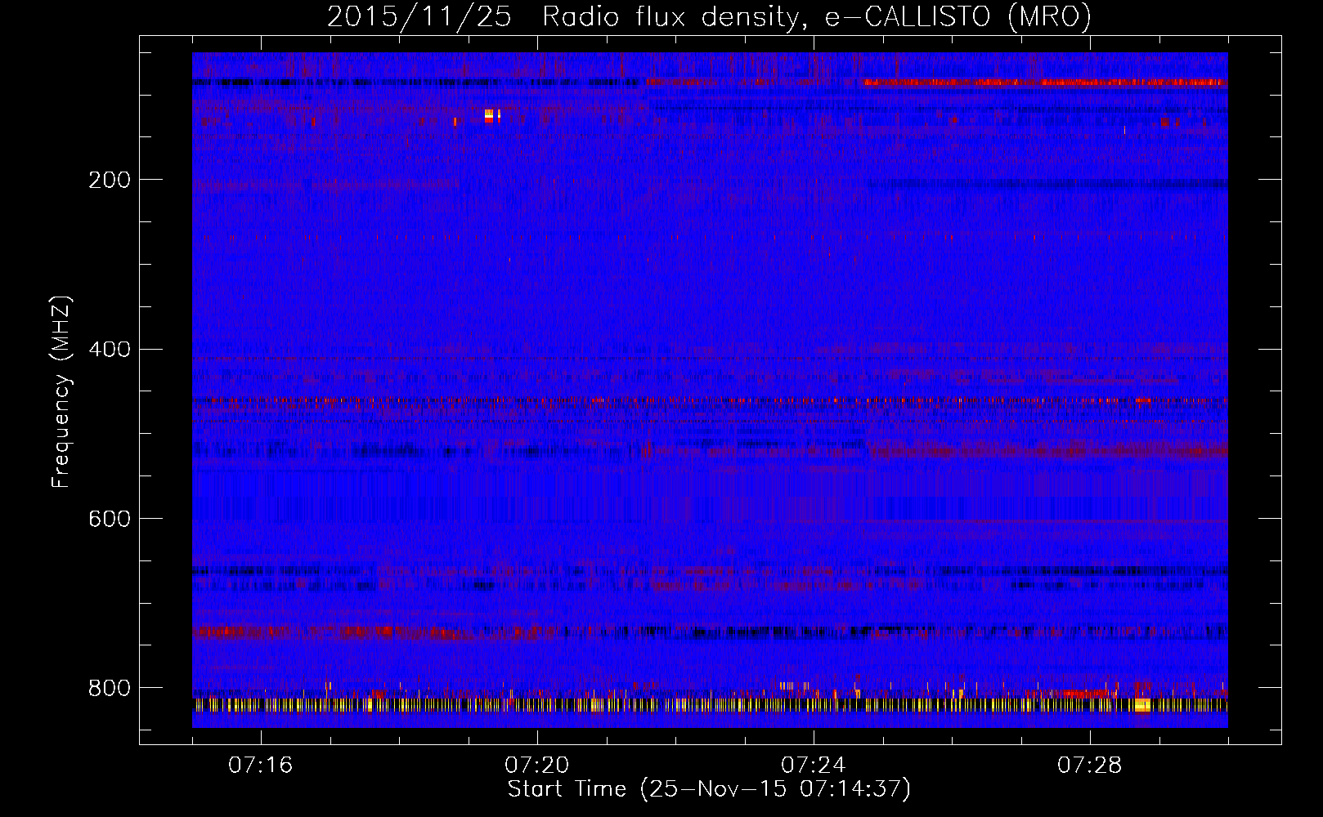Click the bright yellow patch near 07:28 at 820 MHz
The height and width of the screenshot is (817, 1323).
tap(1143, 705)
